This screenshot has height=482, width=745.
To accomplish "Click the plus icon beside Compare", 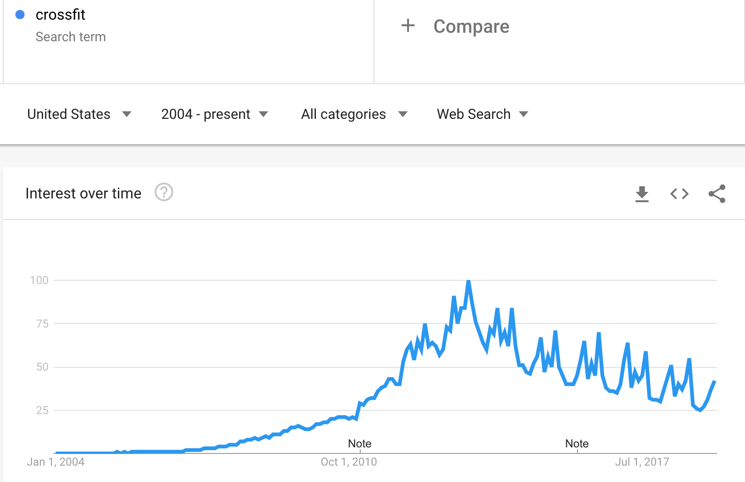I will click(408, 26).
